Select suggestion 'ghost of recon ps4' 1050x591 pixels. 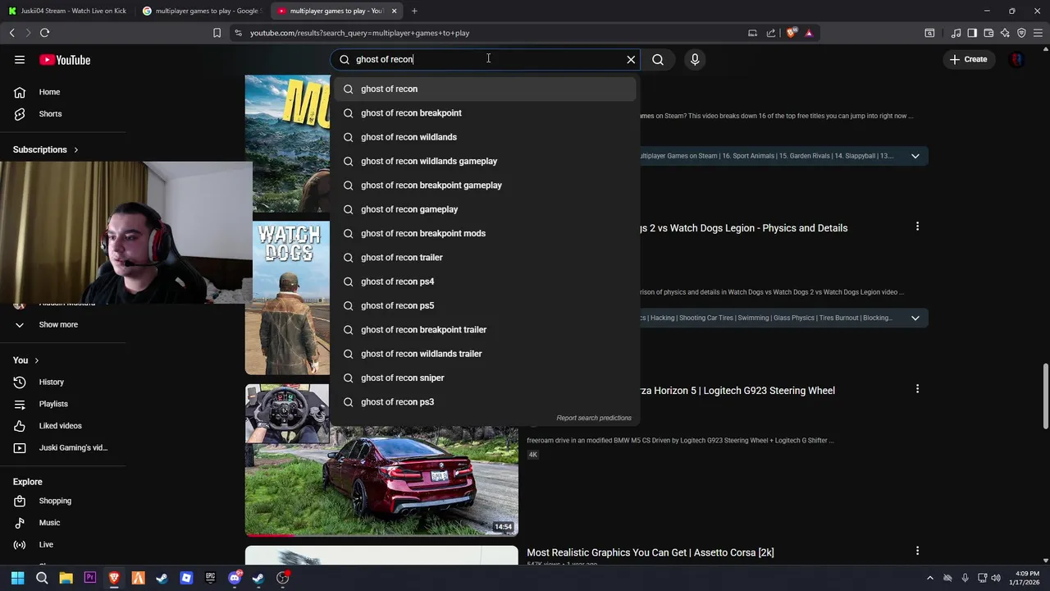click(x=484, y=282)
